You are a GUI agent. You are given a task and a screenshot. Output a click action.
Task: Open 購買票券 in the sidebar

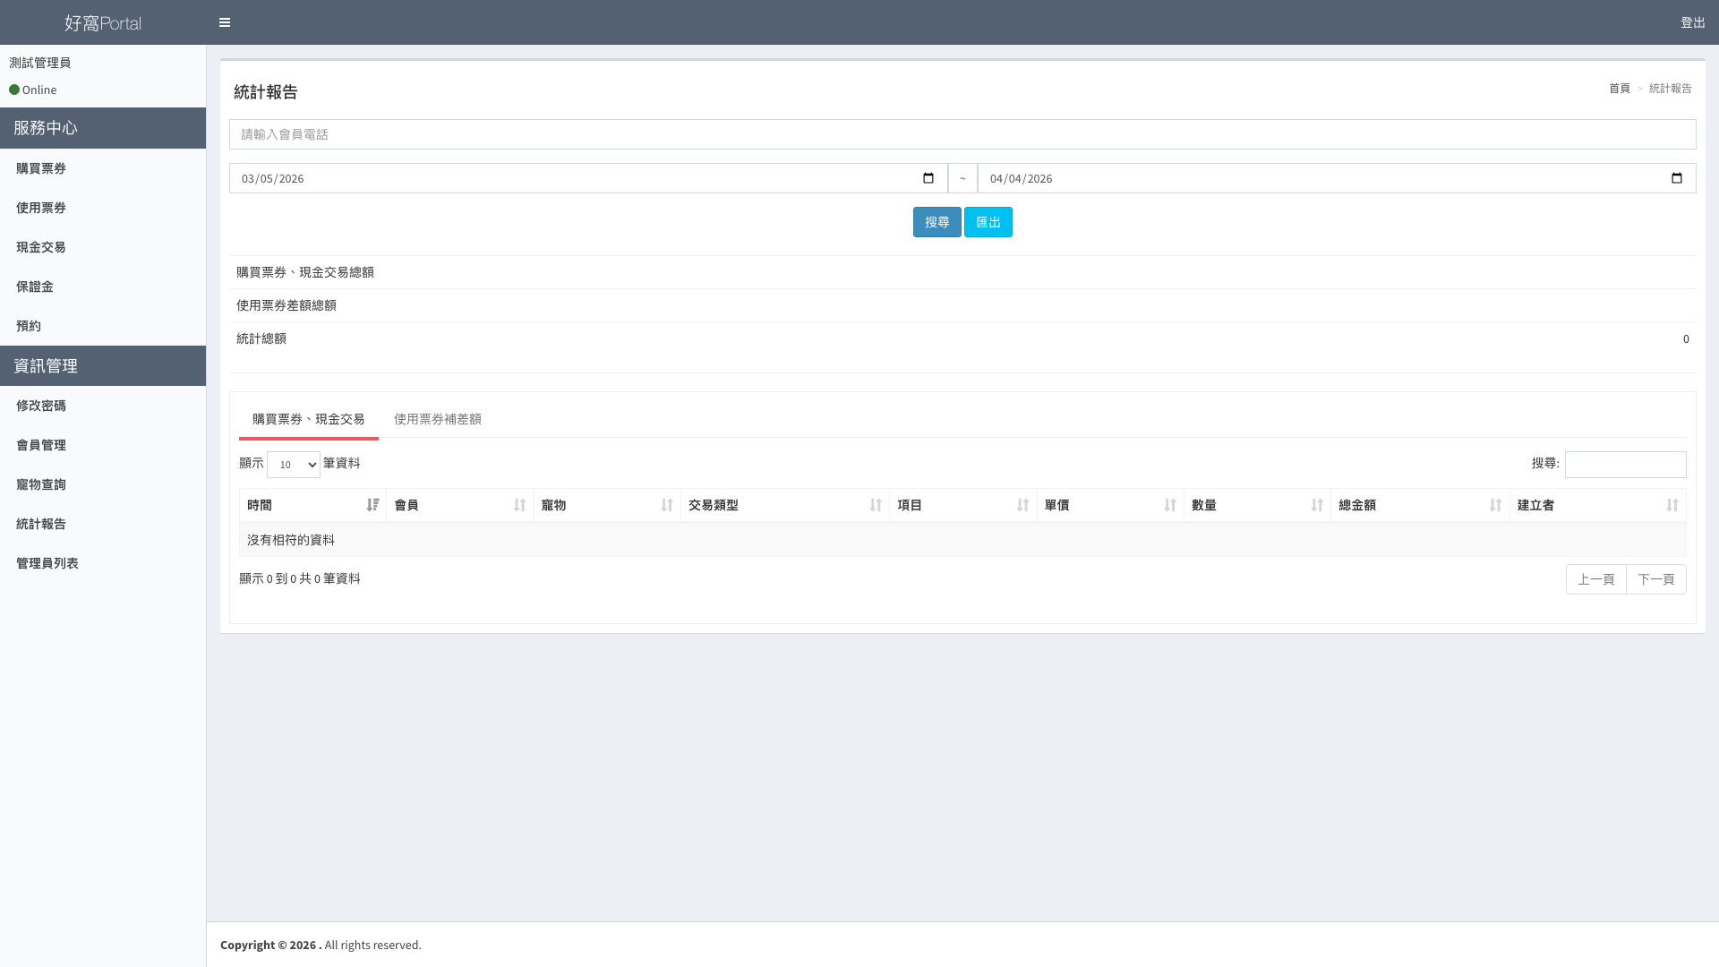(x=41, y=168)
